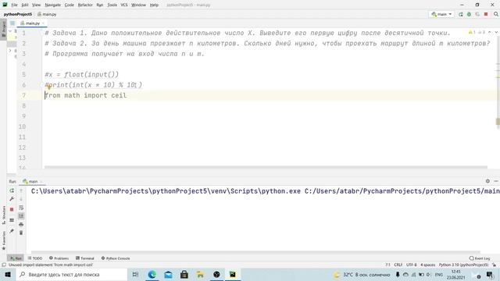Click pythonProject5 in the navigation bar
Image resolution: width=500 pixels, height=281 pixels.
click(18, 14)
